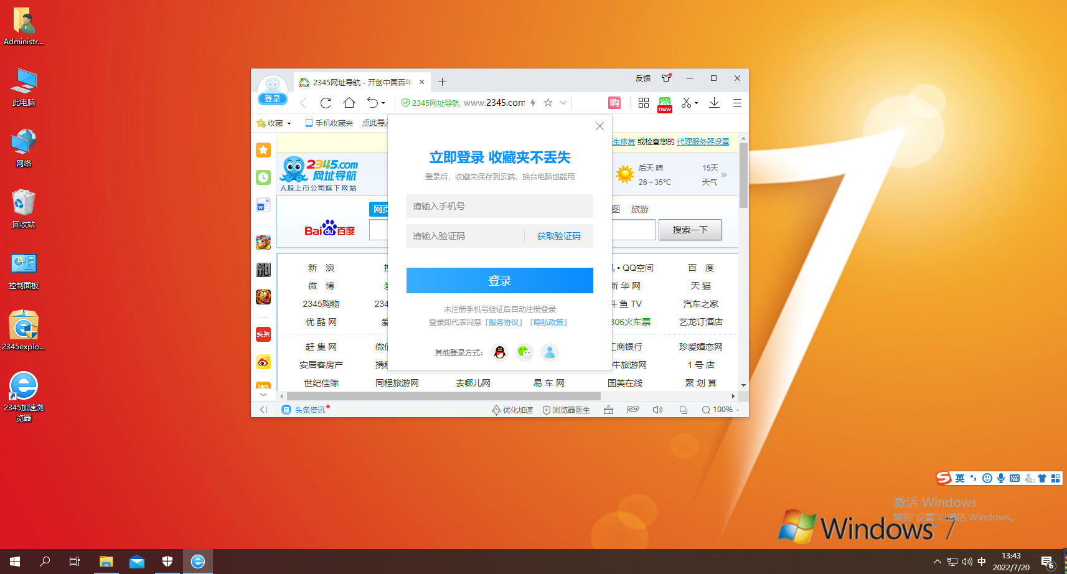Toggle browser sound speaker icon

657,410
